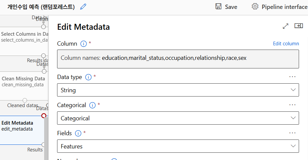This screenshot has width=308, height=160.
Task: Click the Column names input box
Action: tap(178, 59)
